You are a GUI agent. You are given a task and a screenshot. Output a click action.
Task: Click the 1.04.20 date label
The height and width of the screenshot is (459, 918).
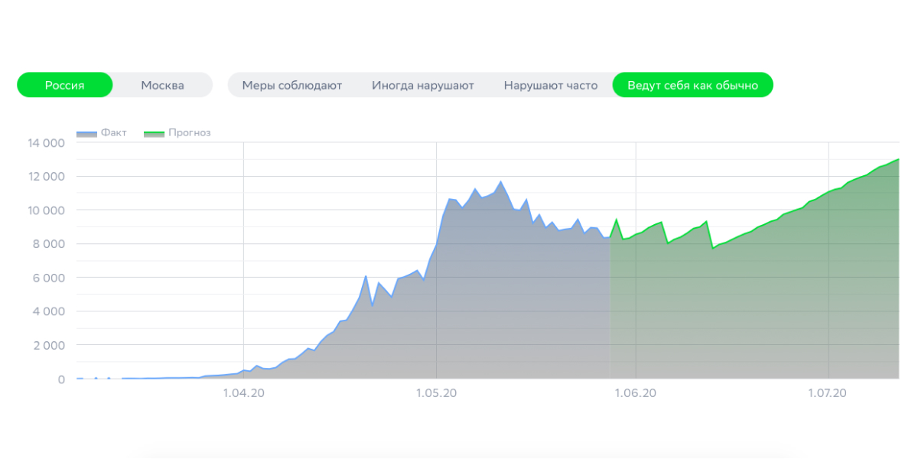pyautogui.click(x=243, y=393)
